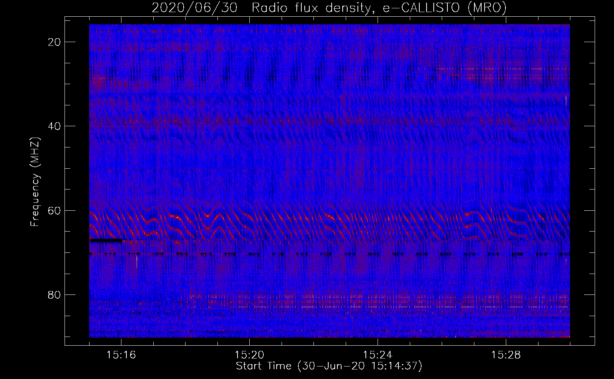Click the '15:16' time tick label

(121, 355)
